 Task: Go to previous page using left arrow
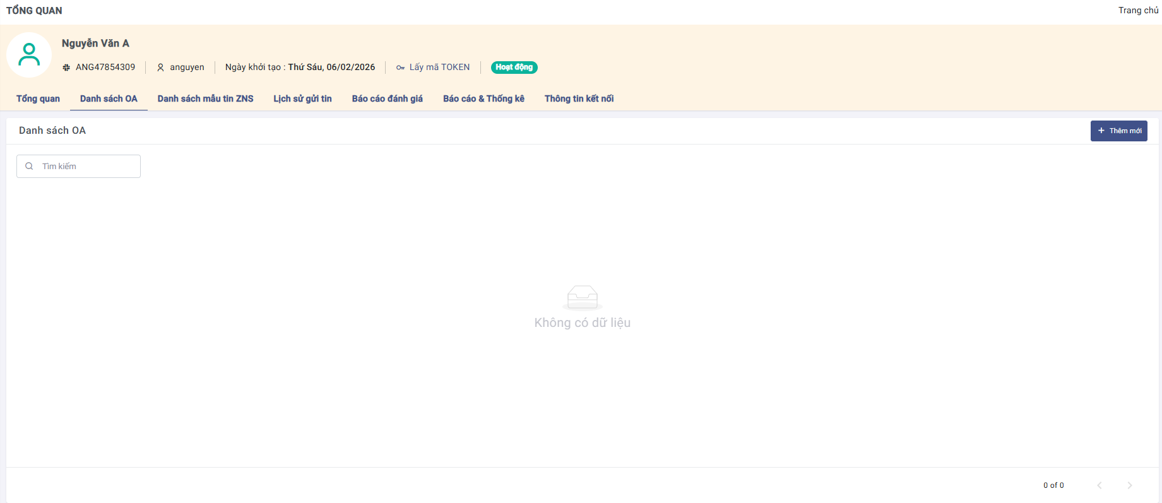click(1100, 485)
